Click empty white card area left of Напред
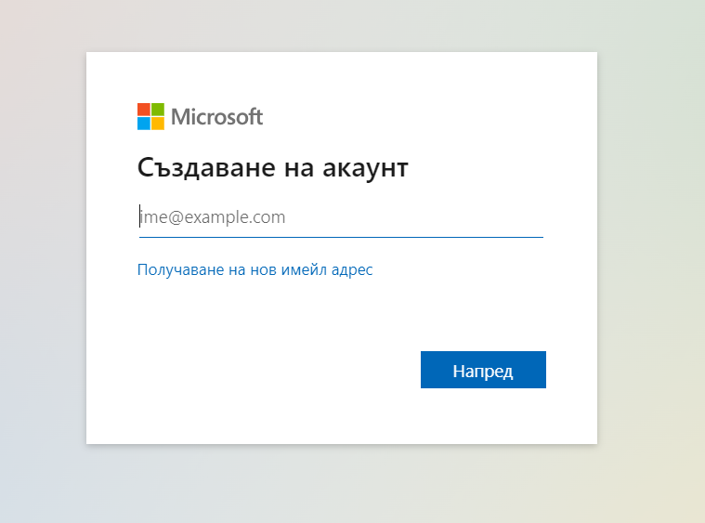 pos(269,370)
